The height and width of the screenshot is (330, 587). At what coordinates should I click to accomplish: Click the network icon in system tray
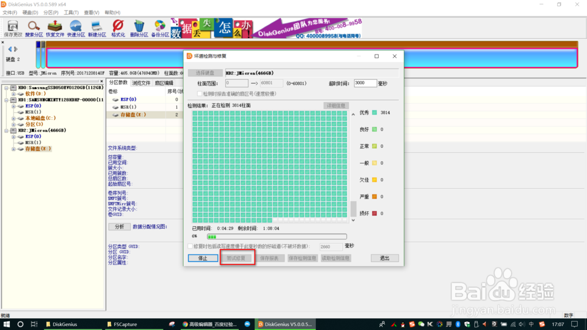coord(513,324)
